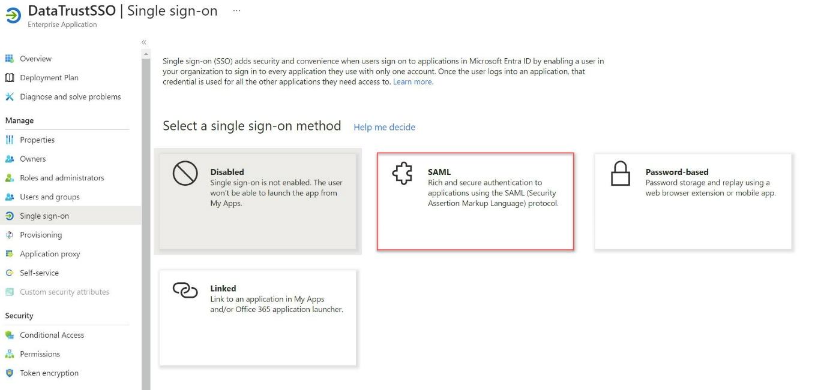
Task: Click the Overview icon in sidebar
Action: pyautogui.click(x=9, y=59)
